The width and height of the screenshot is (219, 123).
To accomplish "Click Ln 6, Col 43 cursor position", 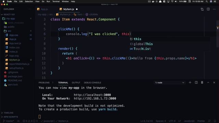I will click(146, 121).
